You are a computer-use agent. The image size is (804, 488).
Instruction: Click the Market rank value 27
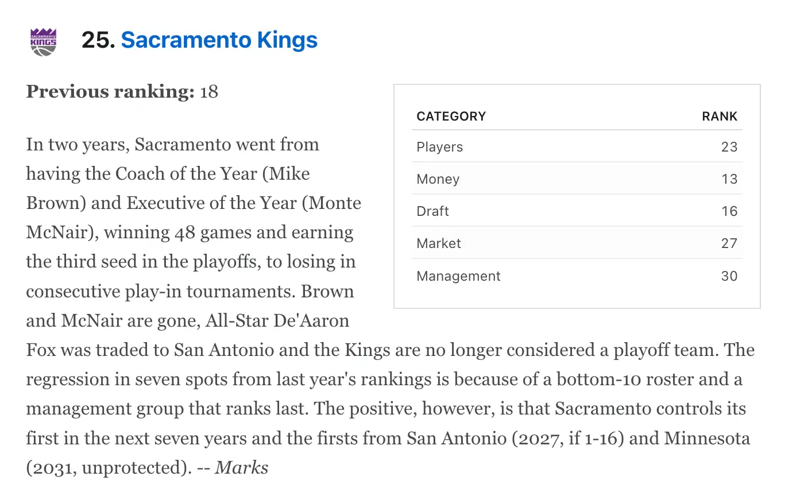coord(729,243)
